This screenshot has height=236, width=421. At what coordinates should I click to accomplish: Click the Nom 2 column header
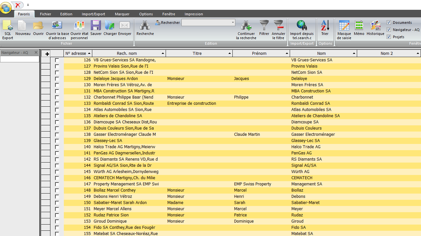[389, 54]
